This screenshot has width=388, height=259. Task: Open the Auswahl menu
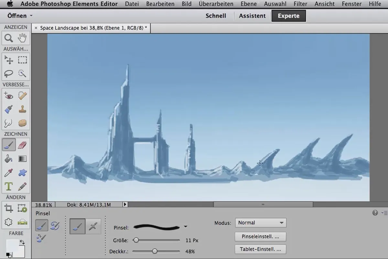pyautogui.click(x=275, y=4)
